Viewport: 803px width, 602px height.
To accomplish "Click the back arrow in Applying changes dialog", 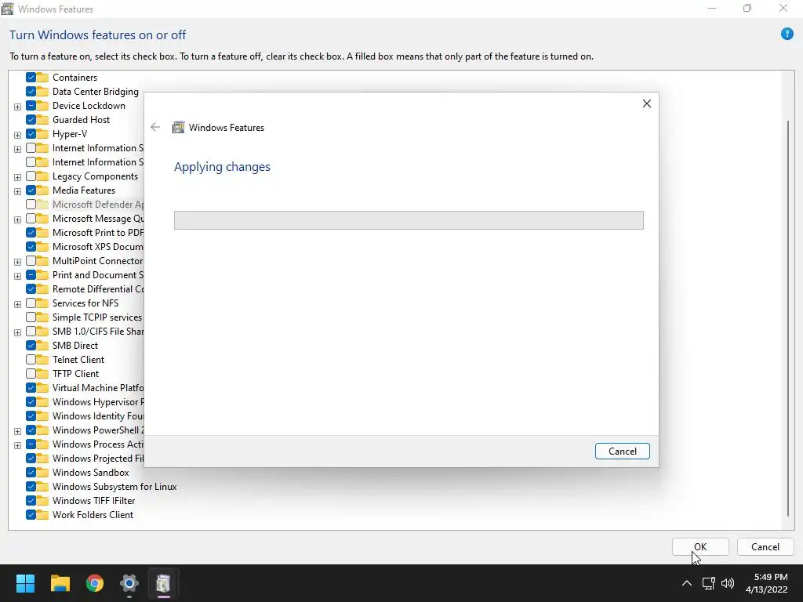I will pyautogui.click(x=155, y=128).
